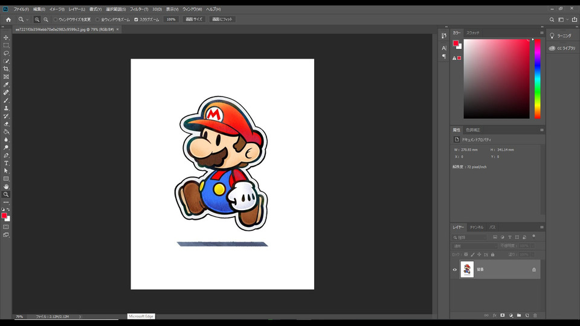
Task: Select the Paint Bucket tool
Action: tap(6, 132)
